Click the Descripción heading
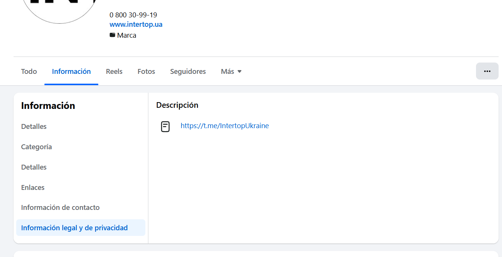The width and height of the screenshot is (502, 257). (x=177, y=105)
